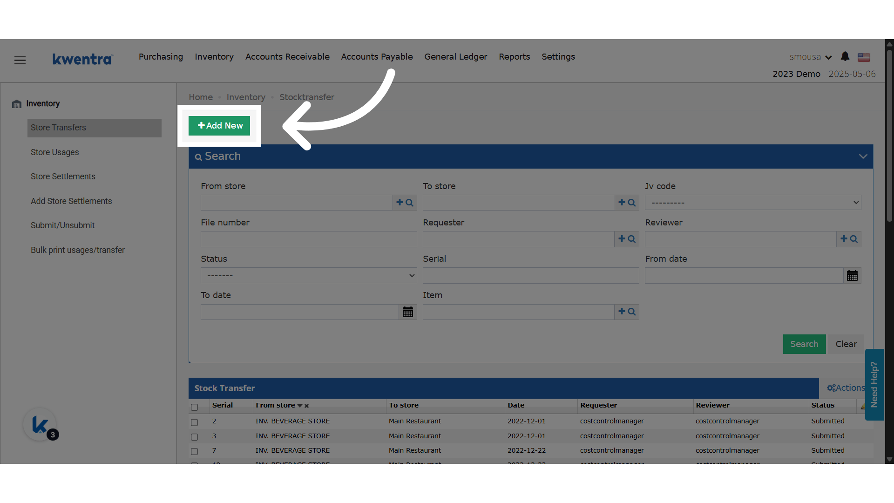Viewport: 894px width, 503px height.
Task: Open the Actions menu
Action: coord(846,388)
